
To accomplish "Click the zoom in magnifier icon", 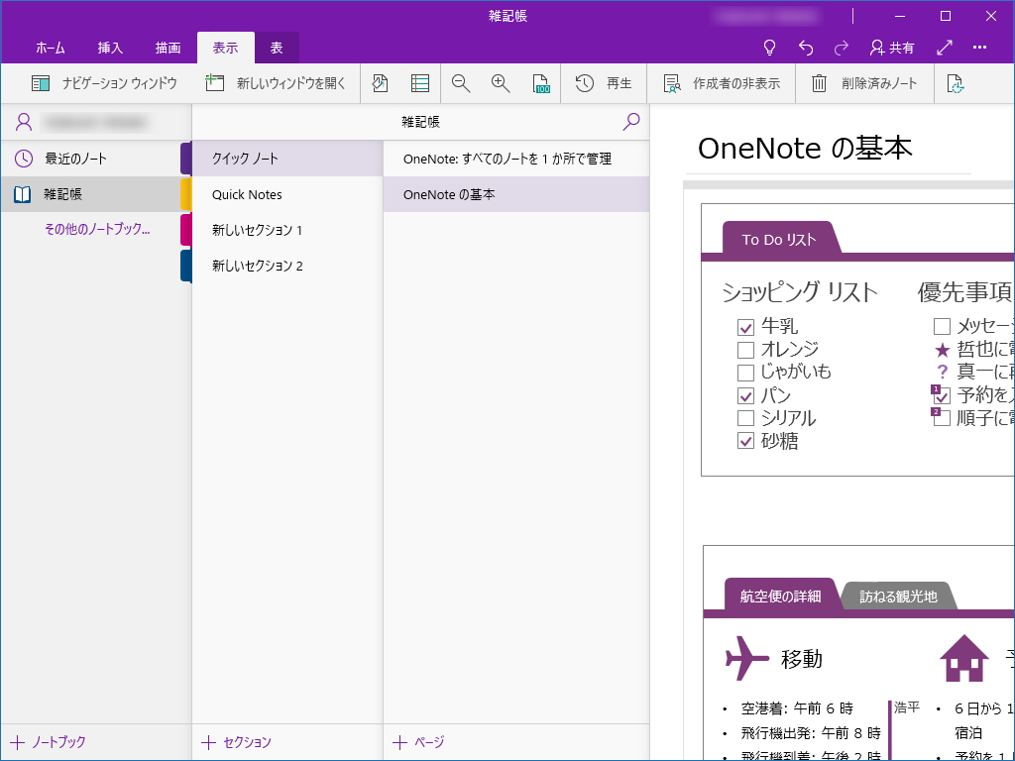I will pyautogui.click(x=501, y=83).
